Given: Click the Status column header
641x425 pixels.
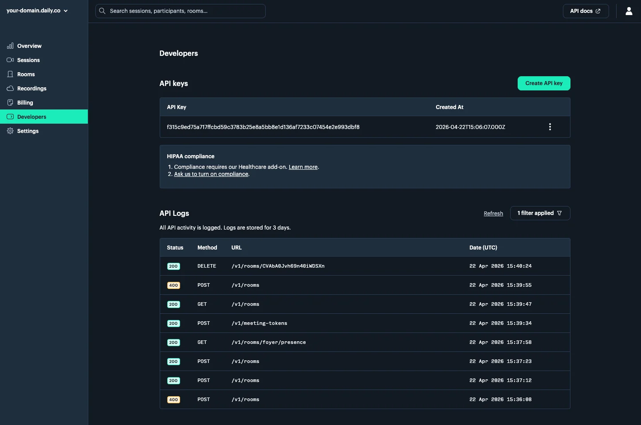Looking at the screenshot, I should (x=175, y=248).
